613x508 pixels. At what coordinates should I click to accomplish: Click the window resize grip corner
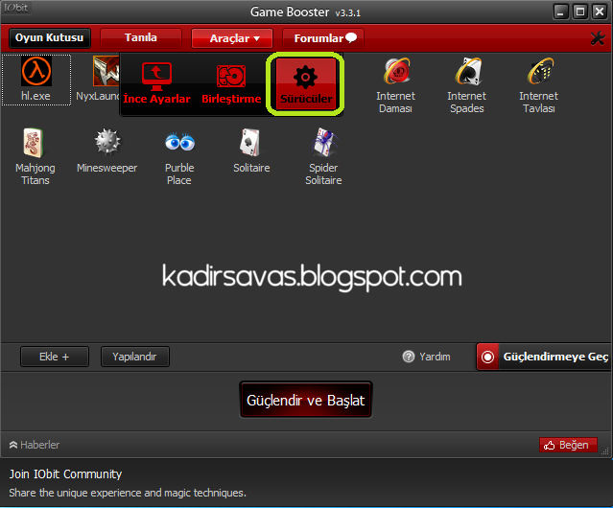click(x=605, y=451)
